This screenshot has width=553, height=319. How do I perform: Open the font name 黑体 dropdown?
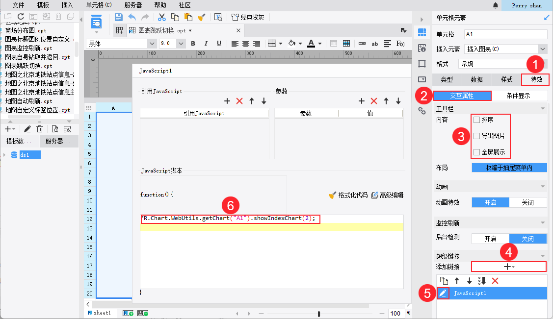(x=152, y=44)
